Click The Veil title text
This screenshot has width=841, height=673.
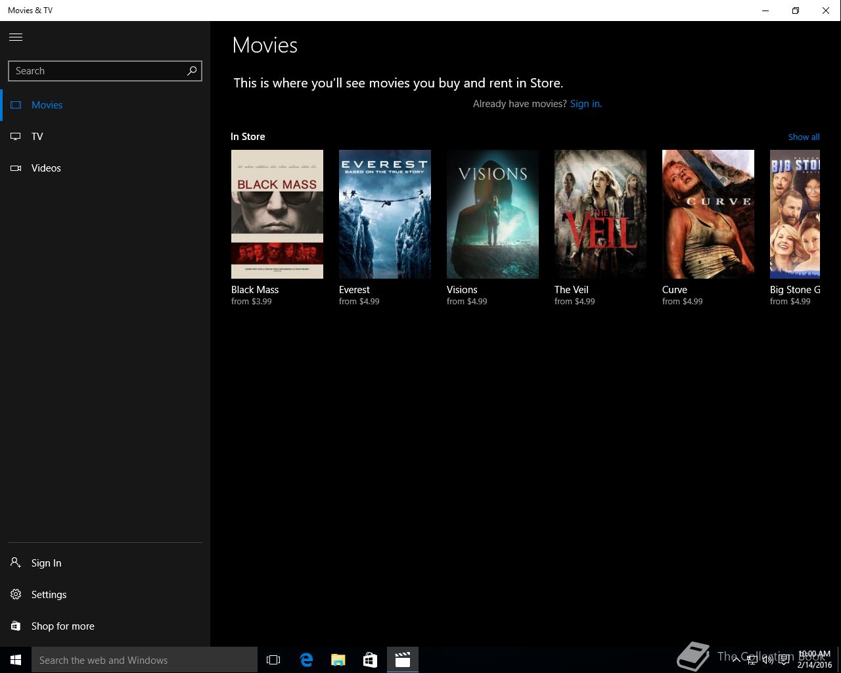571,290
